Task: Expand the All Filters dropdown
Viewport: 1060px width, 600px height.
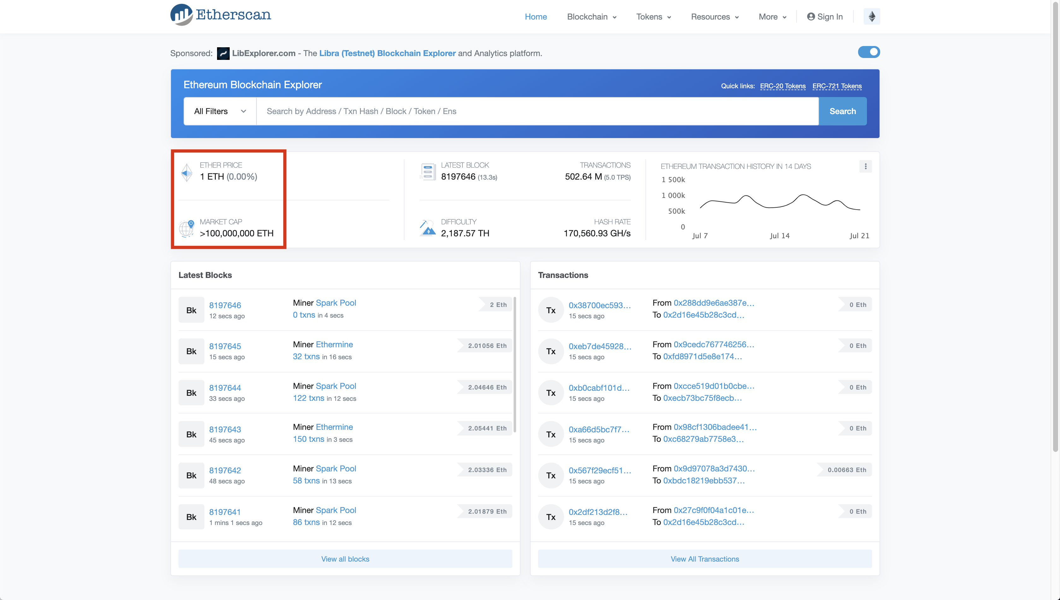Action: click(220, 111)
